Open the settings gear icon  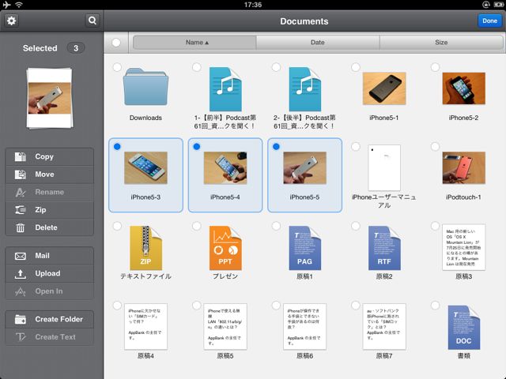(12, 21)
